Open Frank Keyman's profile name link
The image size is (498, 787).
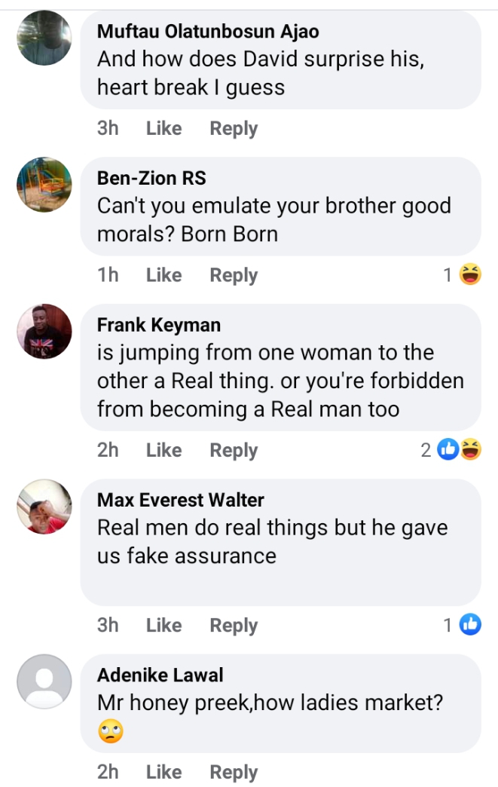click(159, 325)
